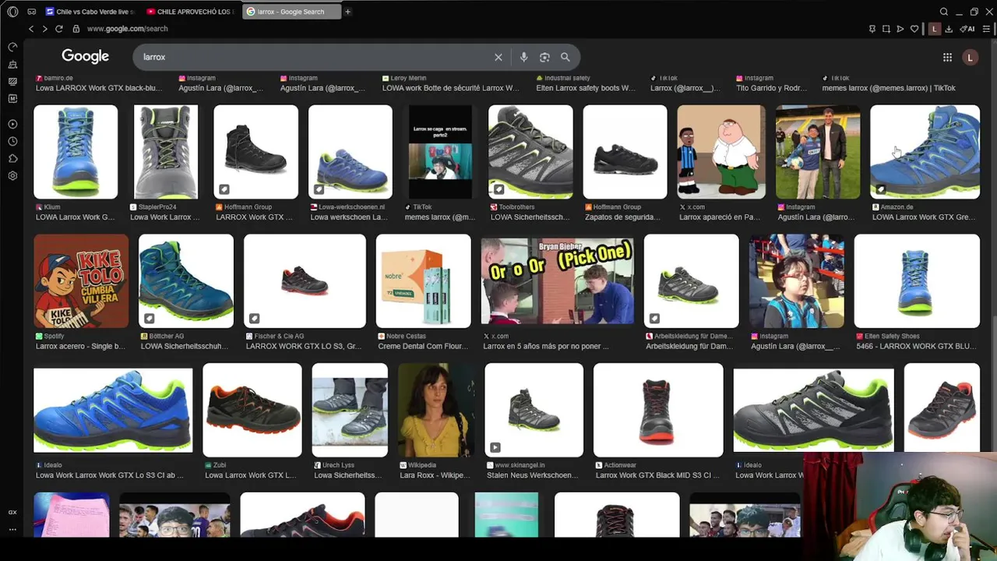The image size is (997, 561).
Task: Open the sidebar player icon
Action: 12,124
